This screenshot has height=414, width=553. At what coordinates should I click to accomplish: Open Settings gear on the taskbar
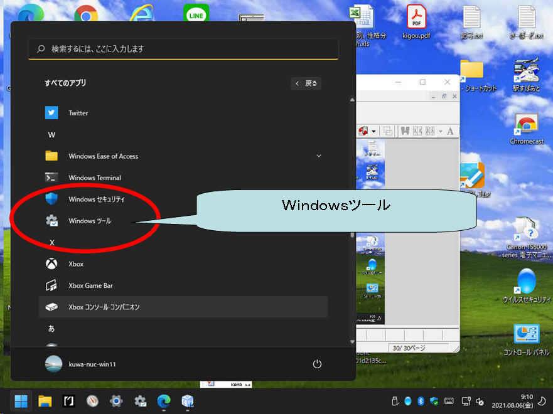coord(116,401)
